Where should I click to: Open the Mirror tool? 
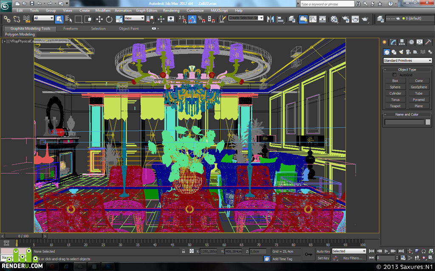[270, 19]
